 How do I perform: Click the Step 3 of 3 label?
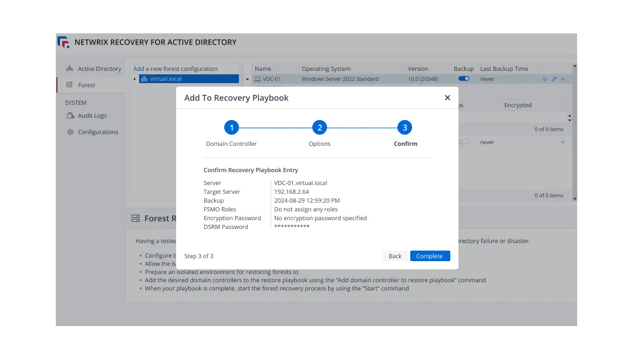click(198, 256)
